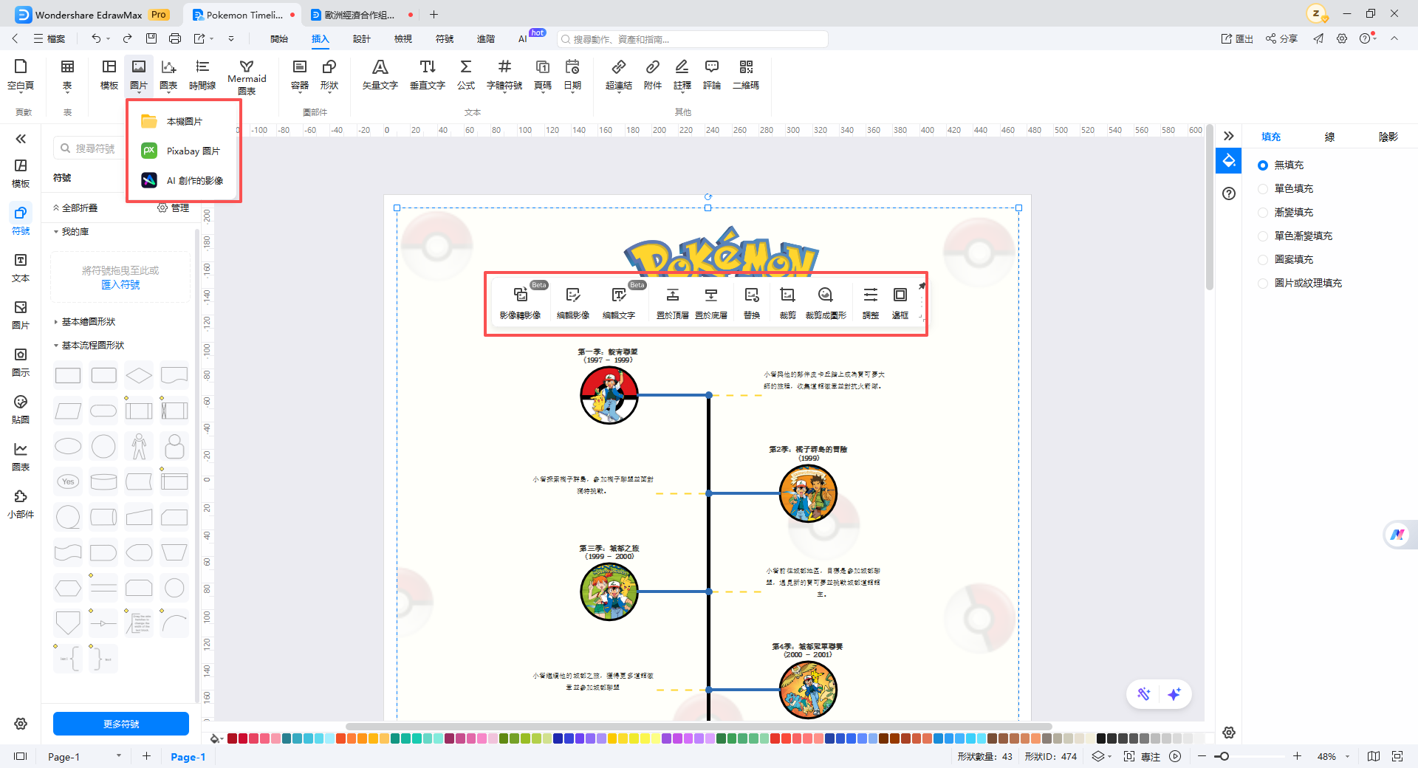Click the Import Symbols (匯入符號) link

(120, 285)
